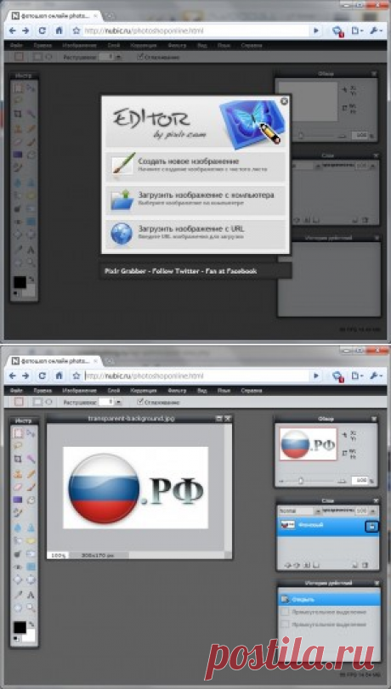
Task: Pick the Type 'A' tool in the window with the EDITOR dialog
Action: pos(31,250)
